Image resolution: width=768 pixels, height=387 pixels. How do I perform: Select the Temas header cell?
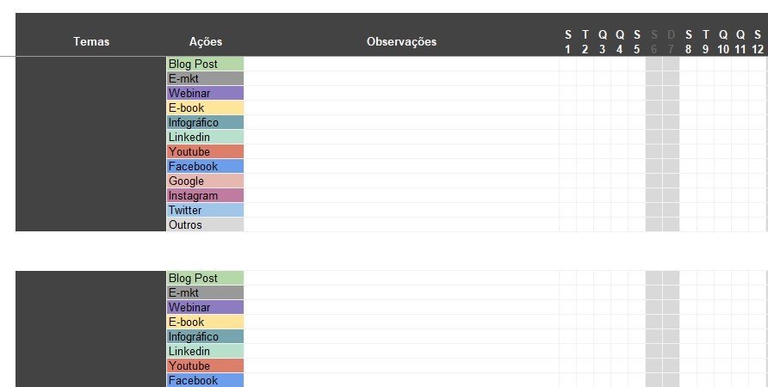pos(91,41)
